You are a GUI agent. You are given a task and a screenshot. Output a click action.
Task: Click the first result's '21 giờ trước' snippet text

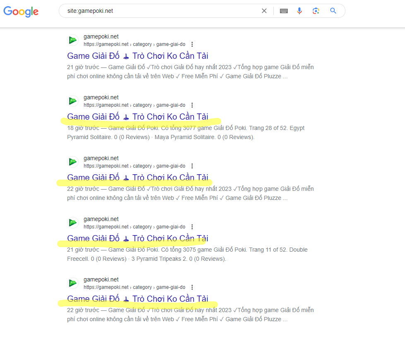[x=190, y=72]
